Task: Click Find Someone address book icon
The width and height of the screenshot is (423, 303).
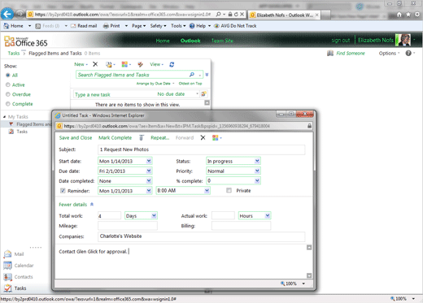Action: pyautogui.click(x=330, y=53)
